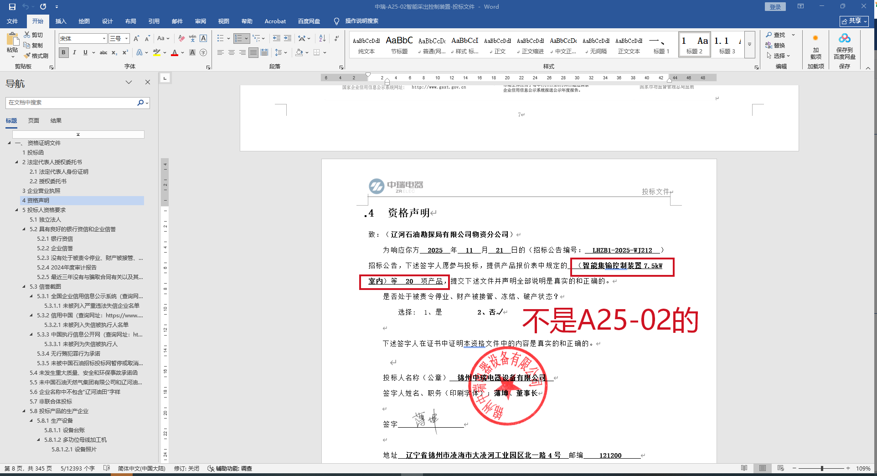Collapse the 2 法定代表人授权委托书 heading
This screenshot has height=476, width=877.
pos(17,162)
